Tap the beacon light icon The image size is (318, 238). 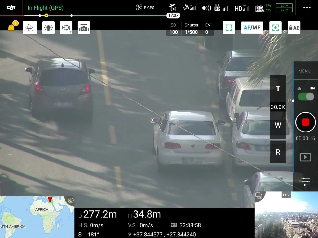coord(48,28)
